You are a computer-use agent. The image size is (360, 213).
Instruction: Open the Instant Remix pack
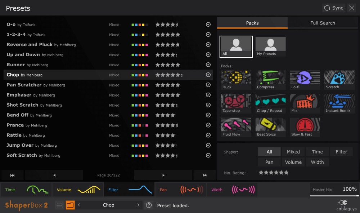click(x=339, y=104)
